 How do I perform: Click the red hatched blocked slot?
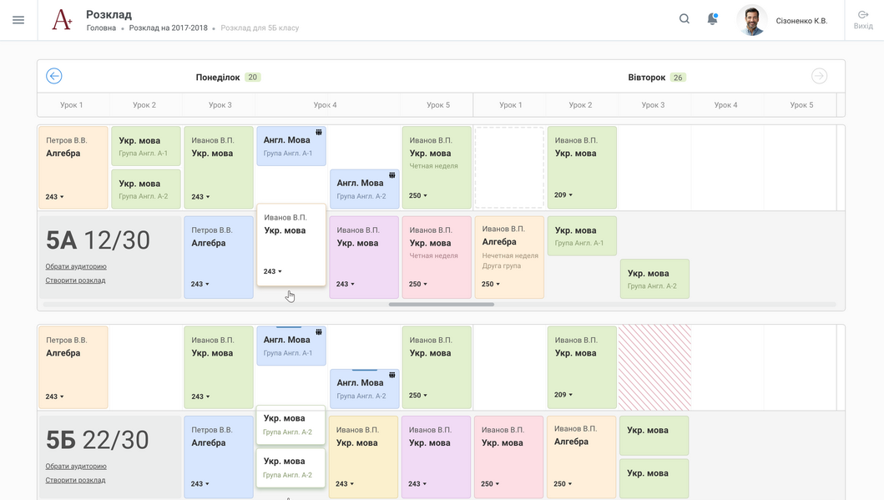click(654, 367)
